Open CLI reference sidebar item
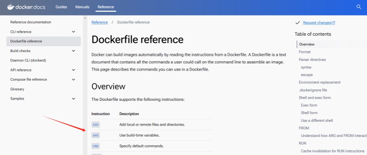 (x=21, y=32)
